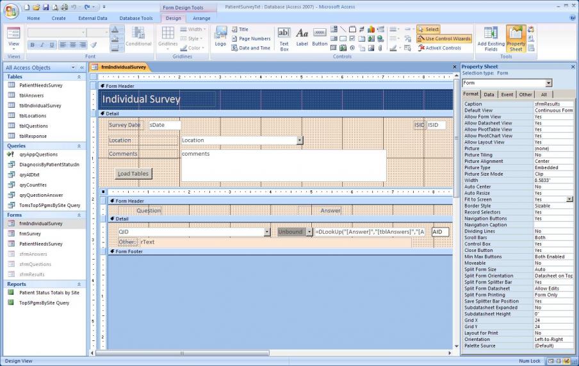
Task: Click the Save icon in quick access toolbar
Action: [x=45, y=7]
